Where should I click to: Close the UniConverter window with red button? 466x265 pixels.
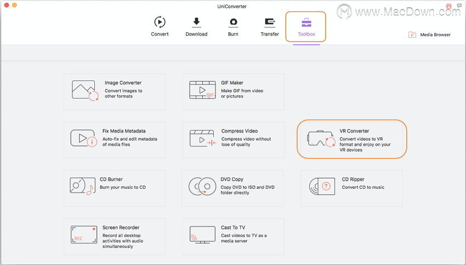pyautogui.click(x=7, y=5)
